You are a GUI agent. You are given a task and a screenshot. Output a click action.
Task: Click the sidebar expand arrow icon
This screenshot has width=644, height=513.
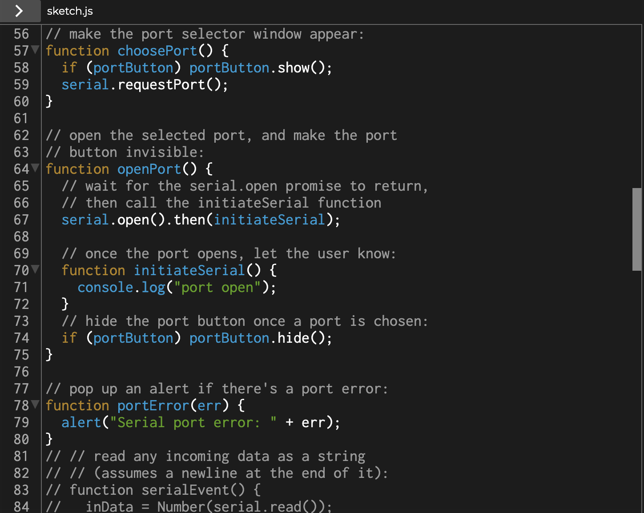click(x=20, y=12)
